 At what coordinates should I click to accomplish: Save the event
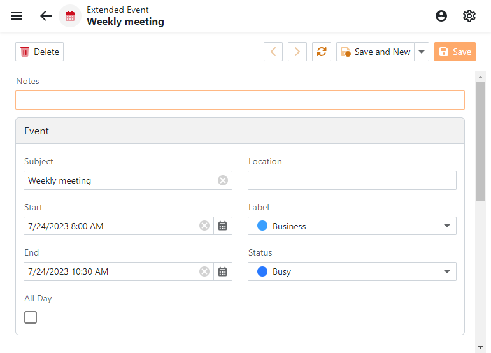click(x=455, y=52)
